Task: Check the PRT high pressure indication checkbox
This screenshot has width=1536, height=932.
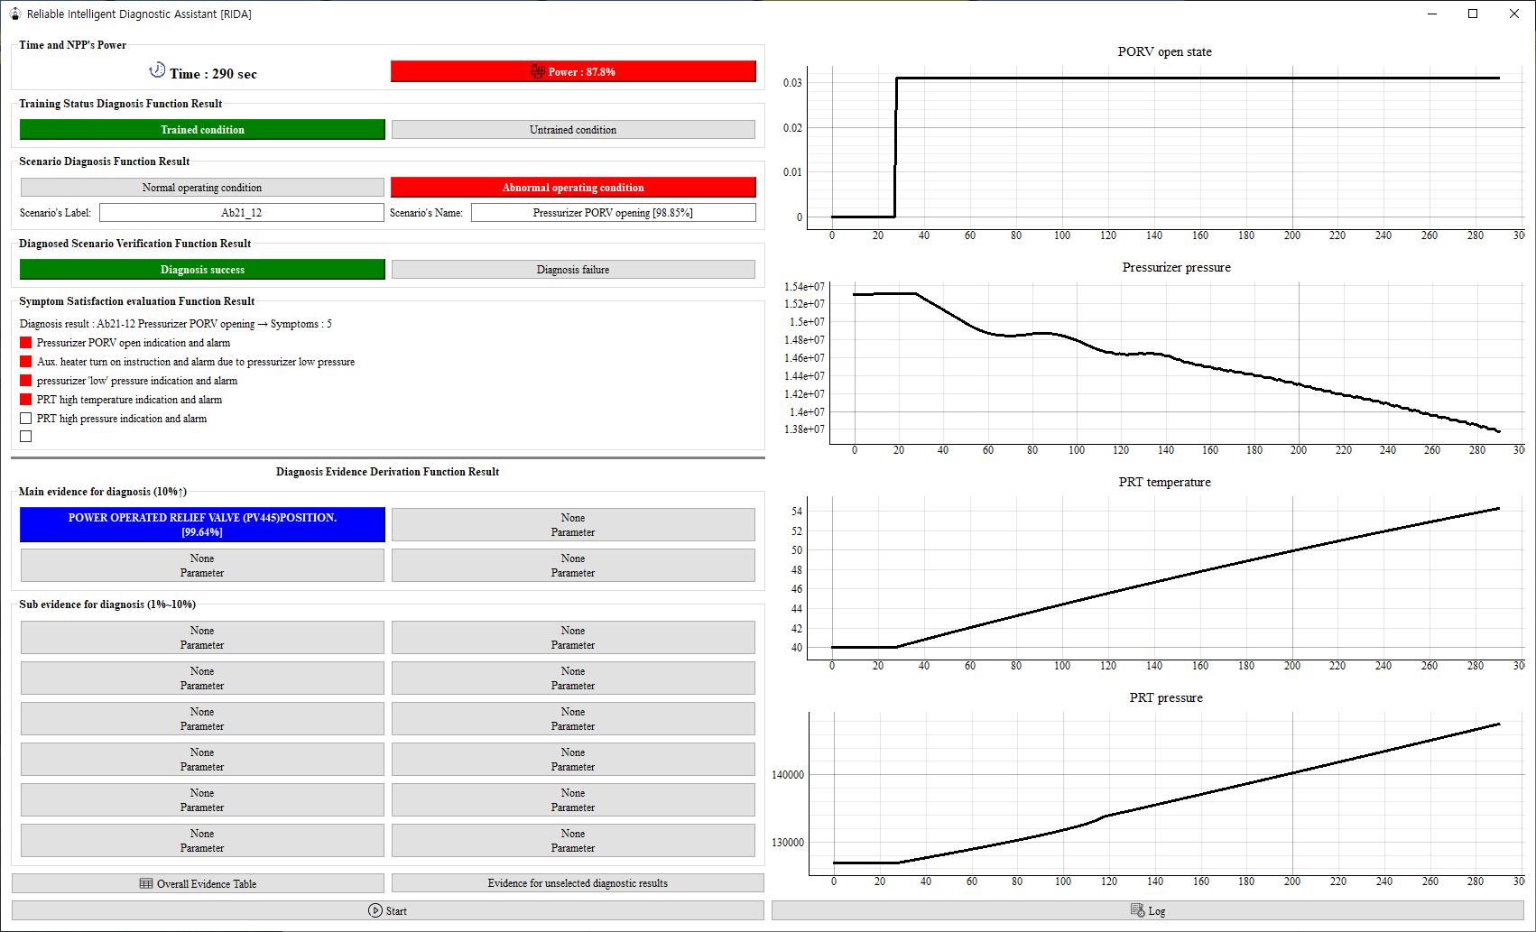Action: 25,418
